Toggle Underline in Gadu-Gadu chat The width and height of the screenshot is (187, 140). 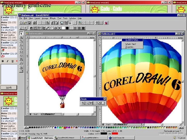12,61
